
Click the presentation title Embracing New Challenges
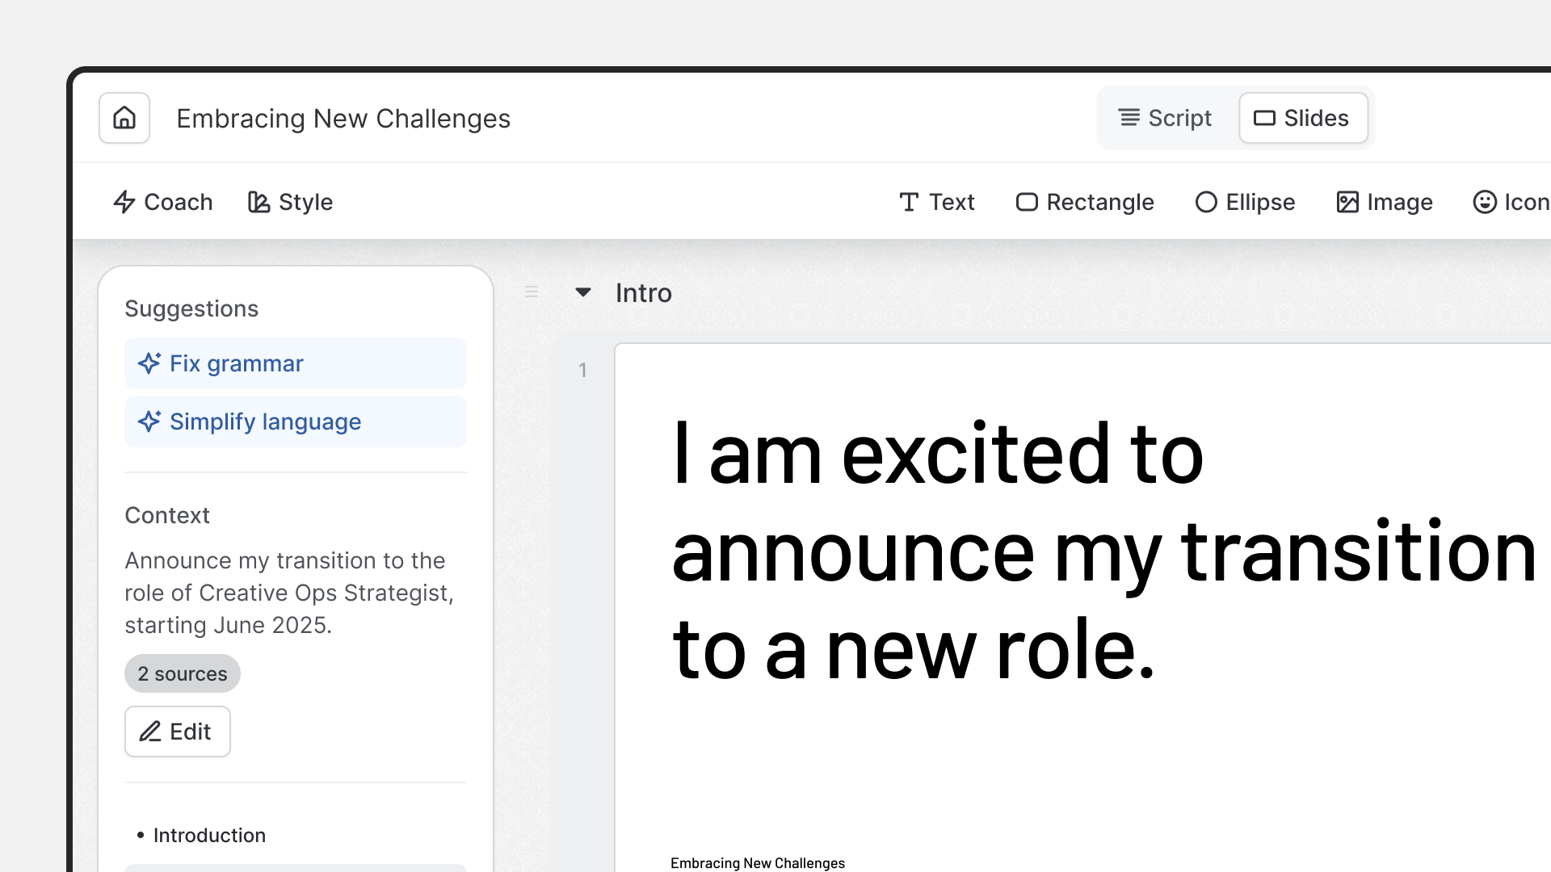tap(343, 119)
